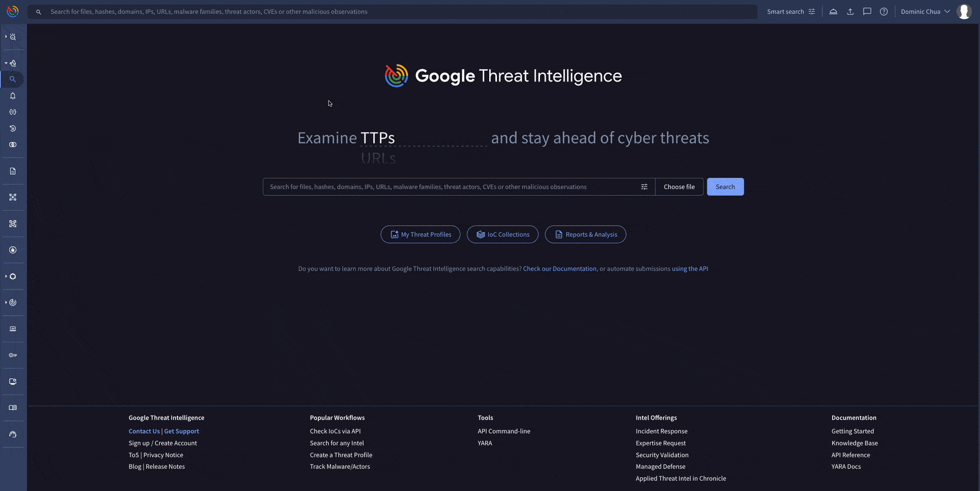Open the graph nodes icon in the sidebar

(13, 197)
